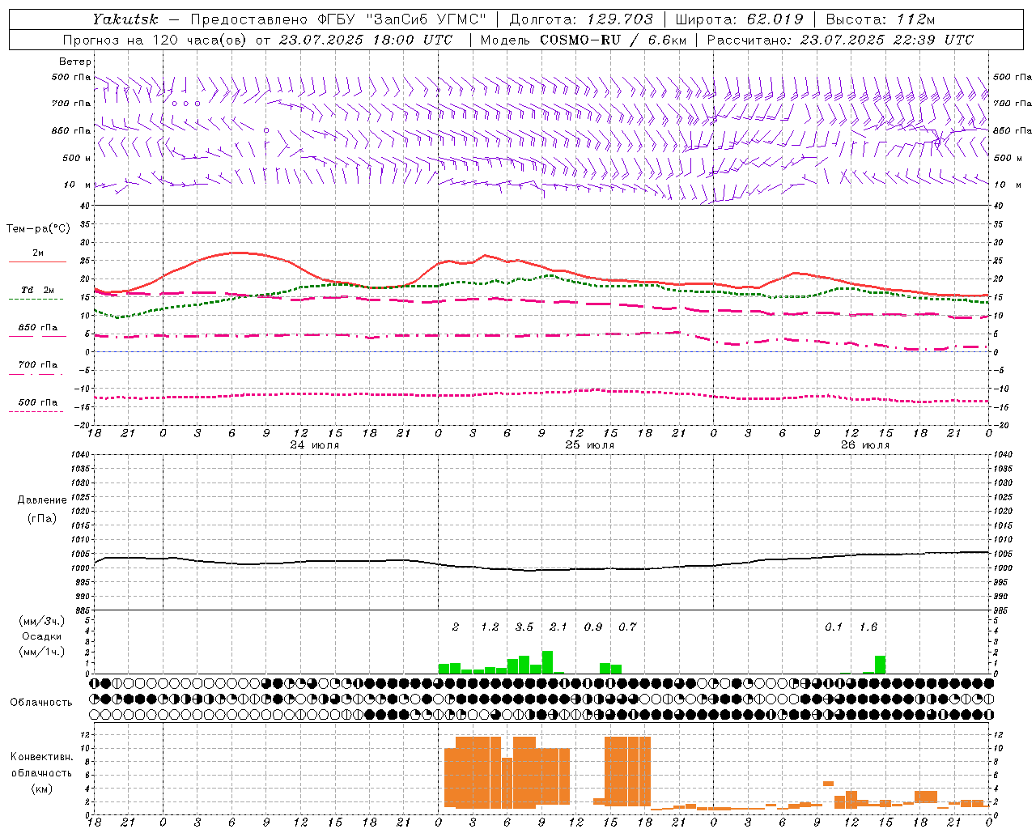Select the provider text ФГБУ "ЗапСиб УГМС"

click(x=402, y=19)
